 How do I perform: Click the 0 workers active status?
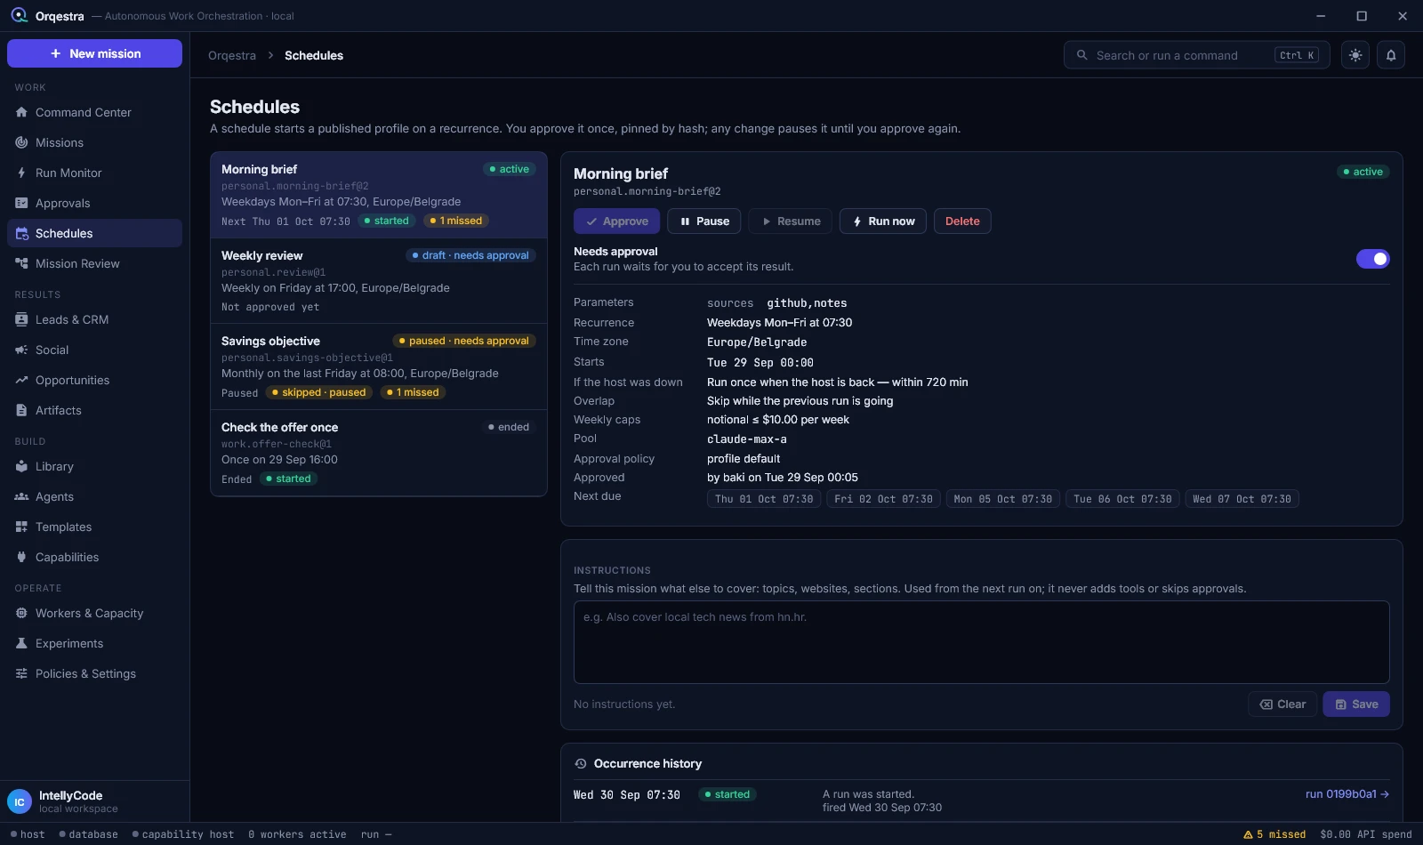point(297,834)
